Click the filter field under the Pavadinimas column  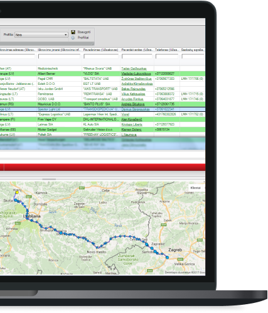point(101,56)
